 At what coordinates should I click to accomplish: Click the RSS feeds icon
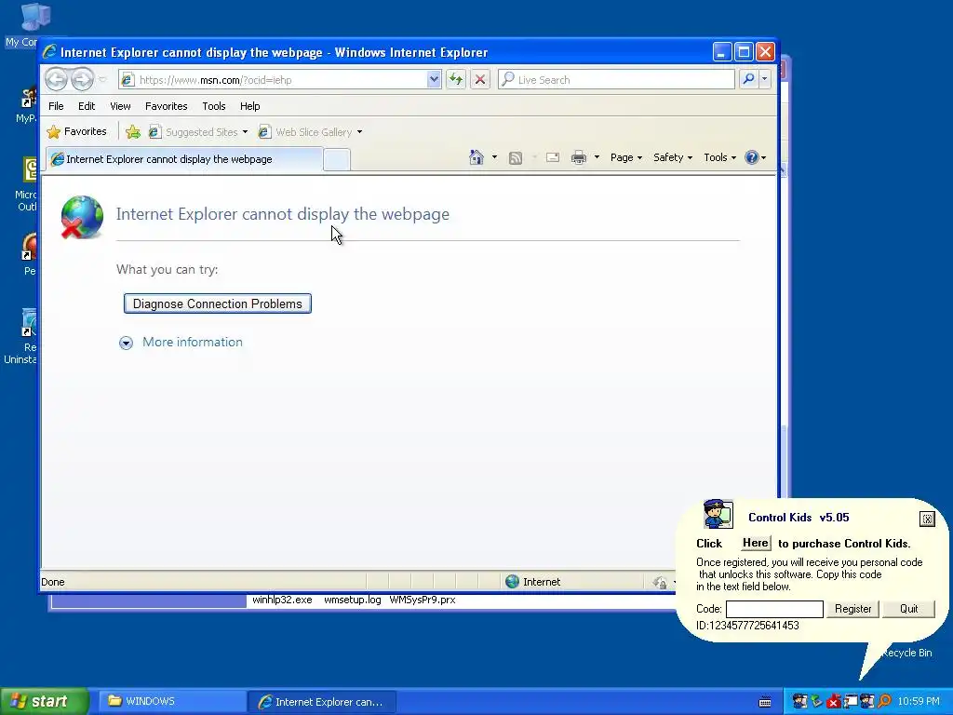click(516, 158)
